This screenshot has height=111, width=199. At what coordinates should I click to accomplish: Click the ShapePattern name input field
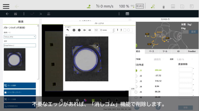tap(20, 45)
